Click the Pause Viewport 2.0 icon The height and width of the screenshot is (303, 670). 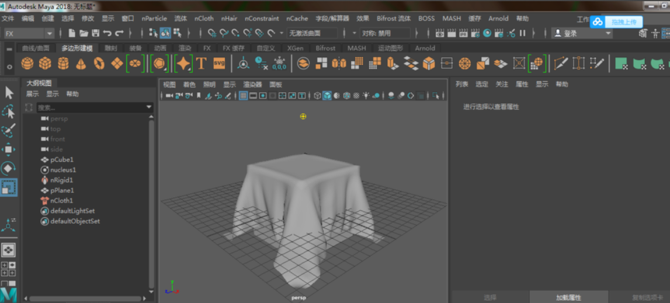(x=522, y=33)
